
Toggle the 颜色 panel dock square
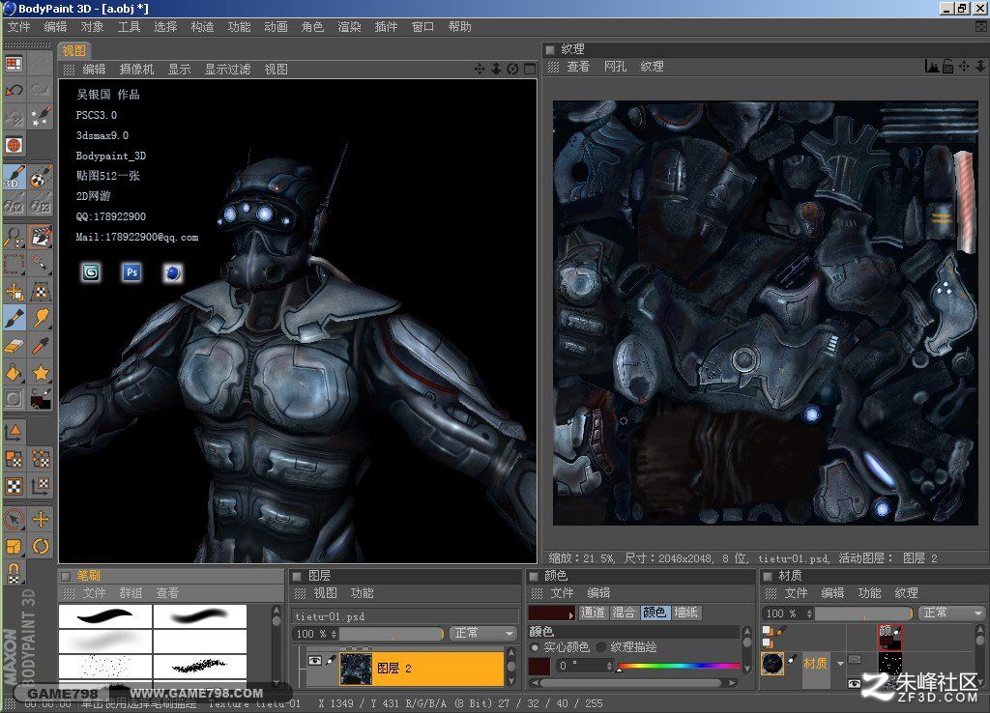pos(533,576)
